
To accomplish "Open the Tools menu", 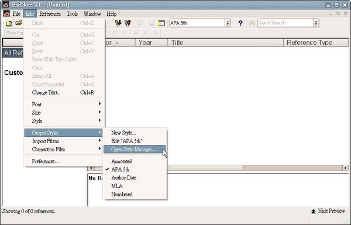I will point(72,14).
